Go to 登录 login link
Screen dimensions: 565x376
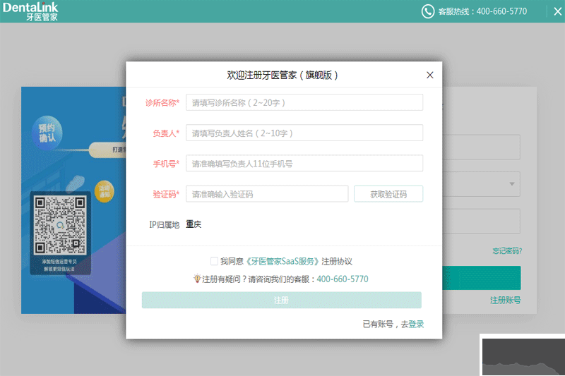pos(416,325)
